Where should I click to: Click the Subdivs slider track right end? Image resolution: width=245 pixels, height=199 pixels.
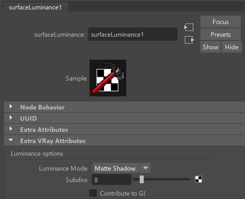coord(189,179)
